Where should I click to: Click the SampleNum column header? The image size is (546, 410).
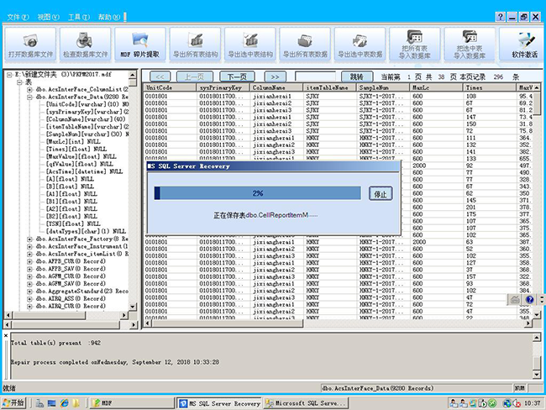[x=383, y=87]
